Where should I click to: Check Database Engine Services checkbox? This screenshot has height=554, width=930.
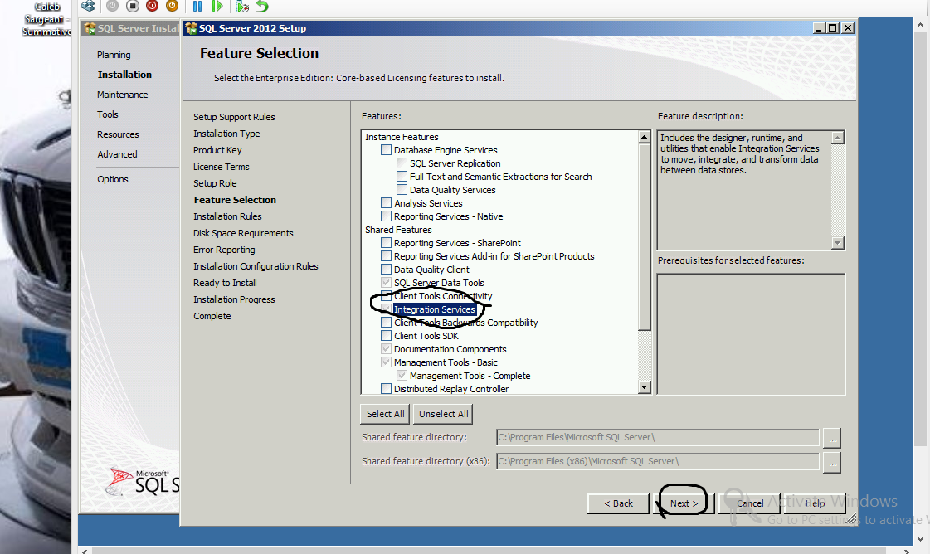(386, 150)
